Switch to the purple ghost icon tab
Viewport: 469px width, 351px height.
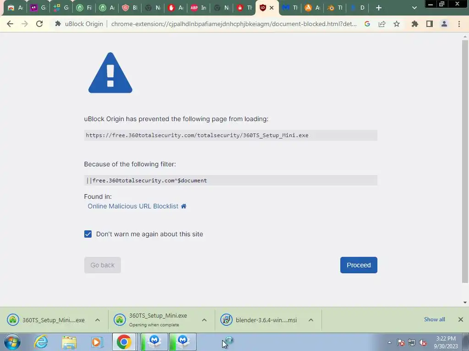[x=38, y=8]
